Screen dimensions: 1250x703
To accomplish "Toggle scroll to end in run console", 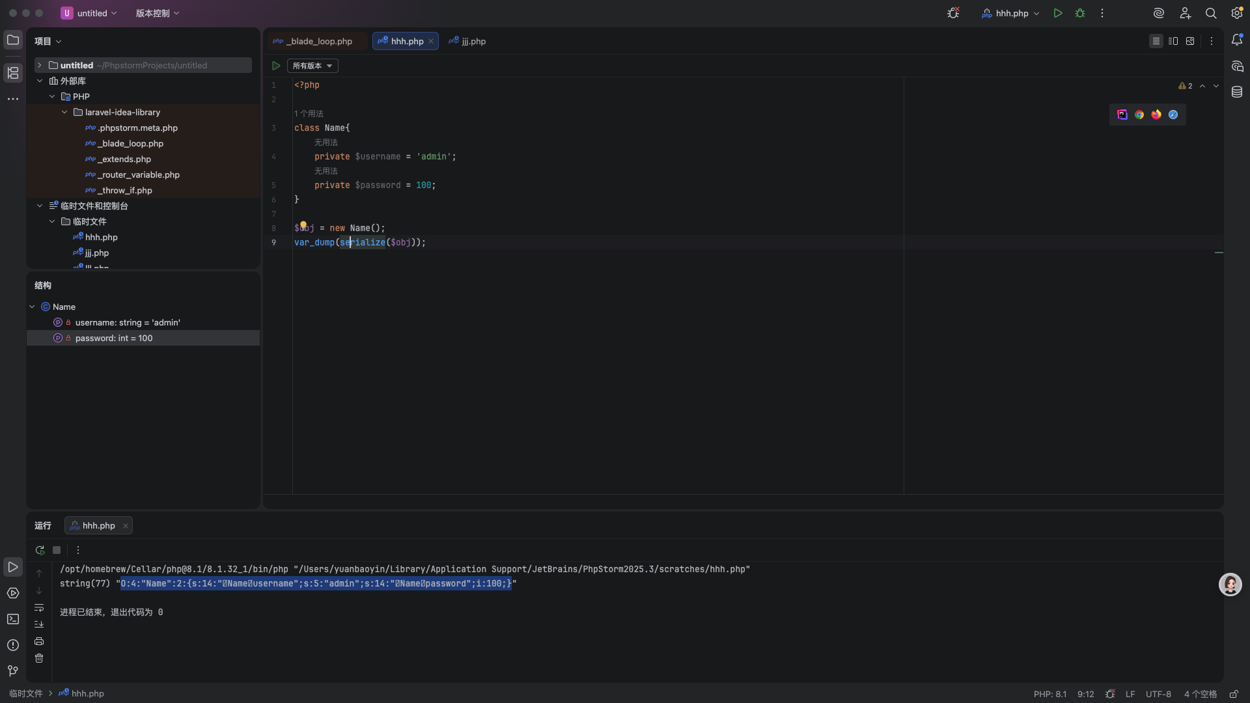I will 39,624.
